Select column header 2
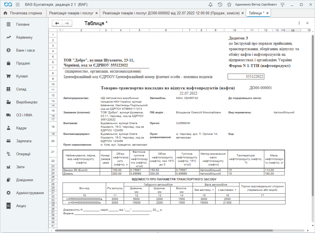 (x=81, y=30)
